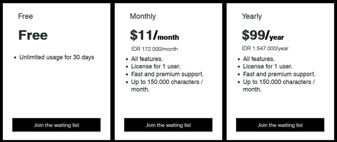Click All features item in Yearly card
This screenshot has width=337, height=142.
pos(259,59)
